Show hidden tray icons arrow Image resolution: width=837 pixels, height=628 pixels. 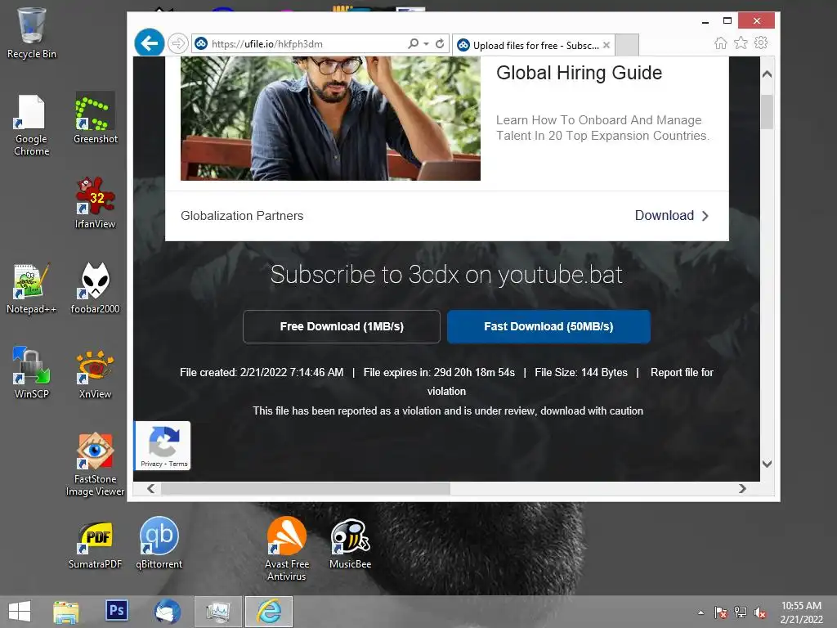[x=700, y=612]
